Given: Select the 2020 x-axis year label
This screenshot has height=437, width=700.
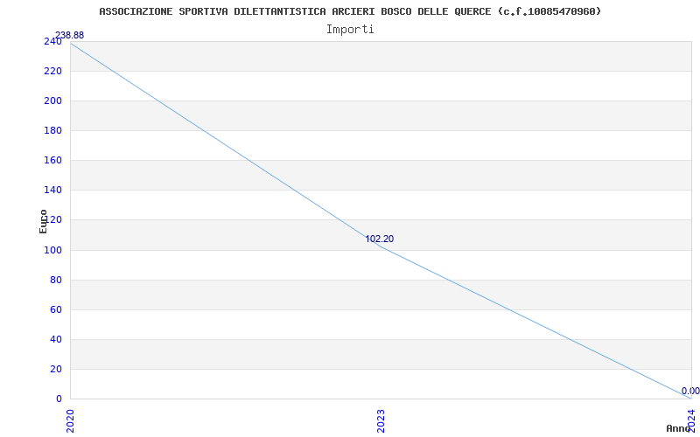Looking at the screenshot, I should click(70, 421).
